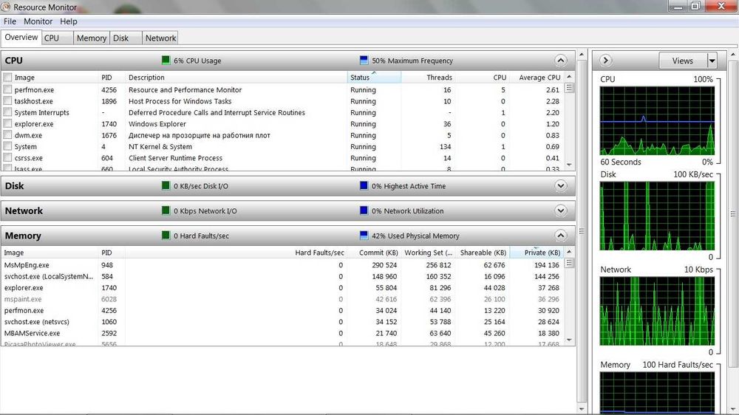This screenshot has width=739, height=415.
Task: Click the Resource Monitor title bar icon
Action: (x=6, y=7)
